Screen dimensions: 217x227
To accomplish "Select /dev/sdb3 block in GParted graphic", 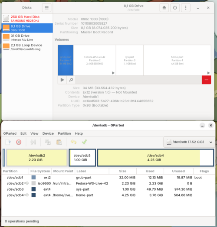I will tap(82, 158).
